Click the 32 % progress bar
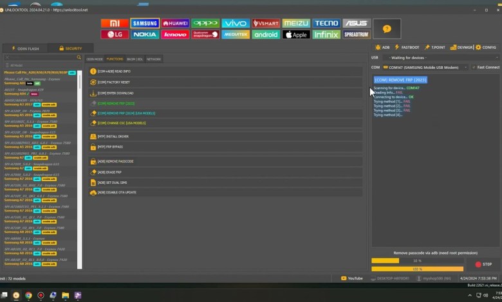This screenshot has height=302, width=502. [x=417, y=261]
